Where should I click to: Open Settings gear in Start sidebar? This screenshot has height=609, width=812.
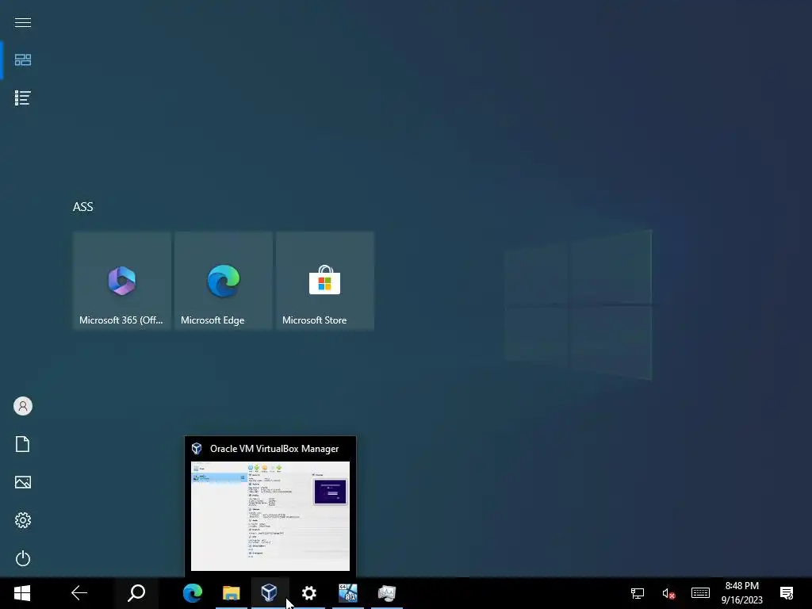point(23,520)
